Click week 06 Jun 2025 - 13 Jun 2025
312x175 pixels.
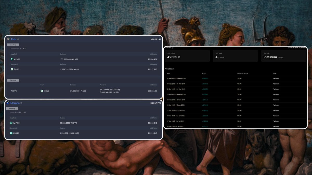pyautogui.click(x=175, y=105)
